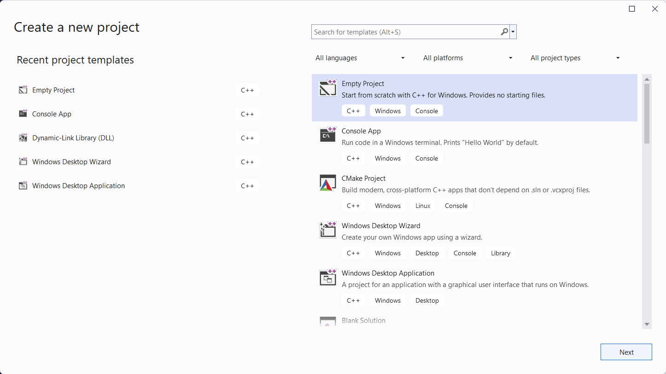Screen dimensions: 666x374
Task: Select Windows Desktop Wizard in recent templates
Action: 71,162
